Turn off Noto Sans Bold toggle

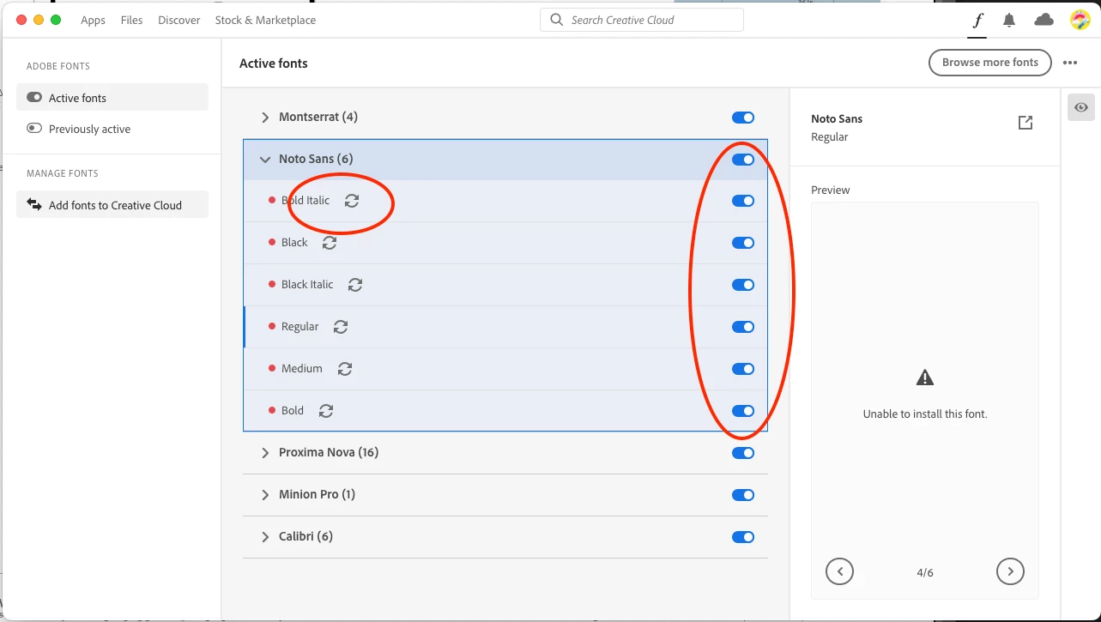[x=743, y=411]
